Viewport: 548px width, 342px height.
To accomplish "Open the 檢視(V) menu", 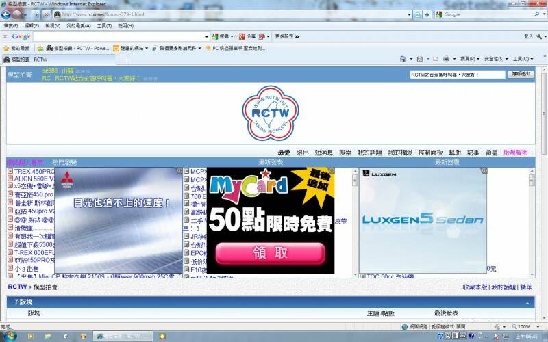I will (53, 26).
